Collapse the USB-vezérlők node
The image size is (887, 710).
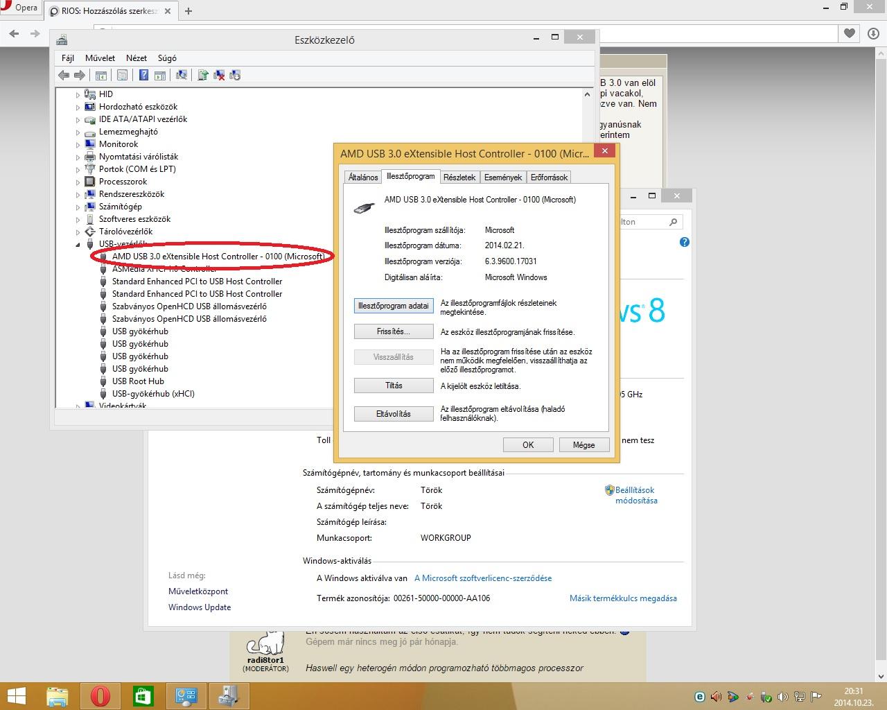[78, 244]
